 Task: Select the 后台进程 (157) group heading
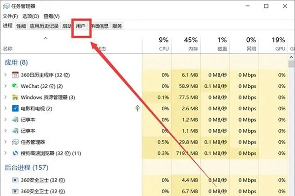pyautogui.click(x=27, y=167)
